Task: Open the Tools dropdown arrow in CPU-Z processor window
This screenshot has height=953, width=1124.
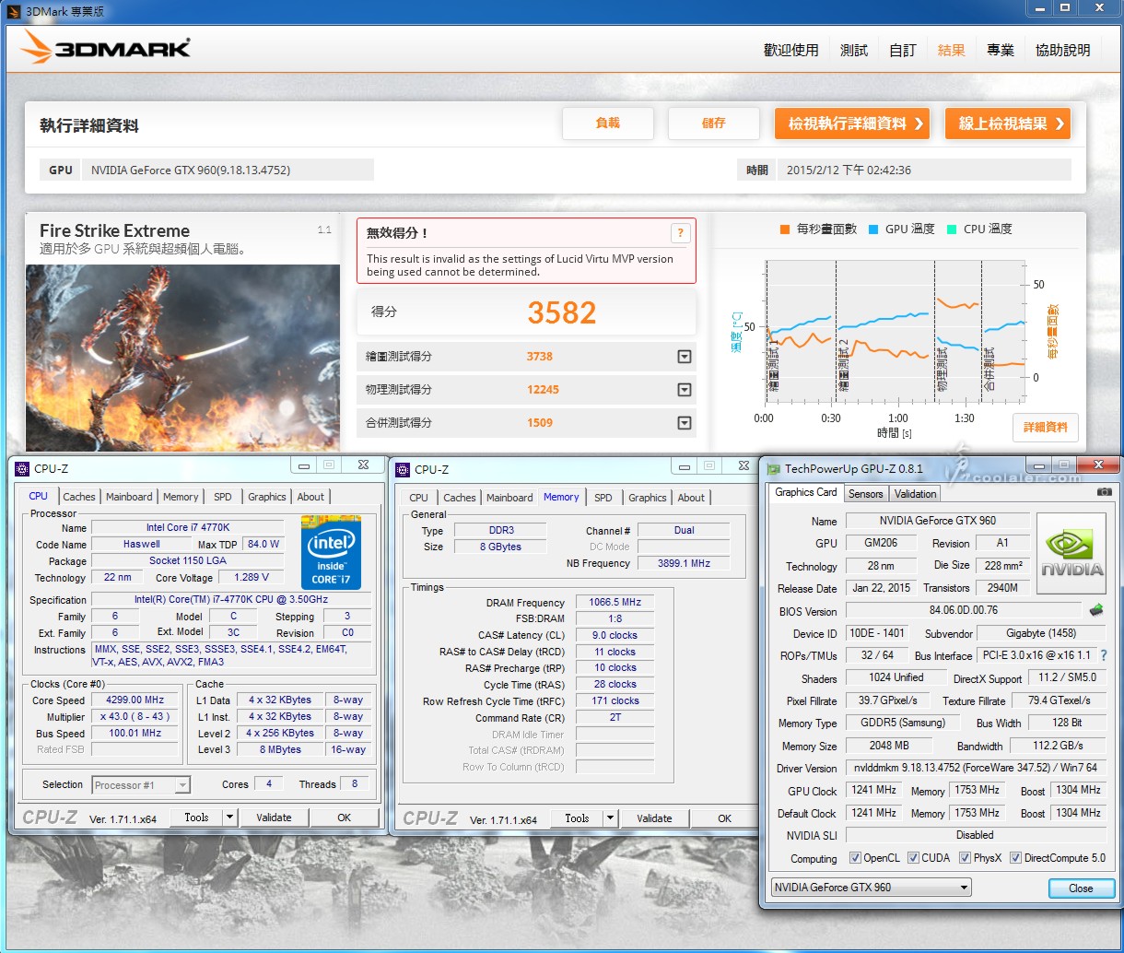Action: pyautogui.click(x=229, y=818)
